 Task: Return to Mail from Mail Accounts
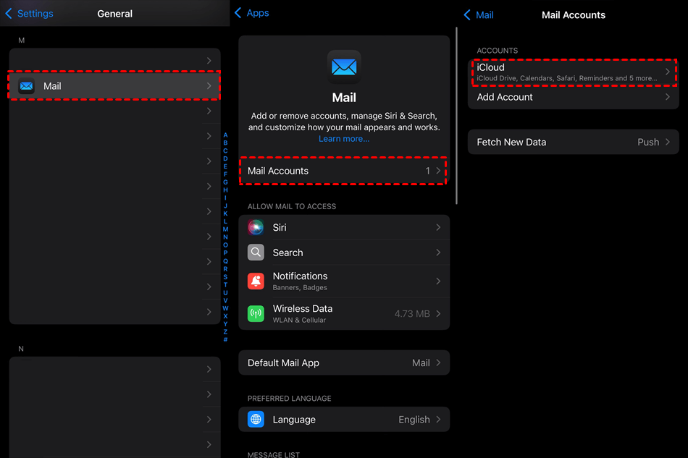pyautogui.click(x=479, y=15)
